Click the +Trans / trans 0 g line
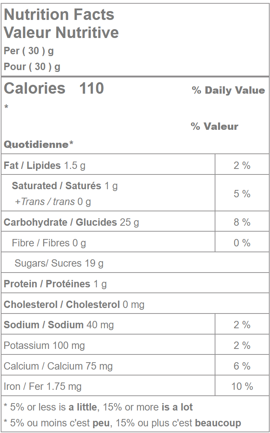The height and width of the screenshot is (433, 270). pos(53,202)
